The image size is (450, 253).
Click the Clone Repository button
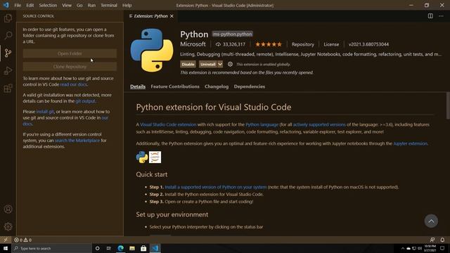pyautogui.click(x=70, y=67)
